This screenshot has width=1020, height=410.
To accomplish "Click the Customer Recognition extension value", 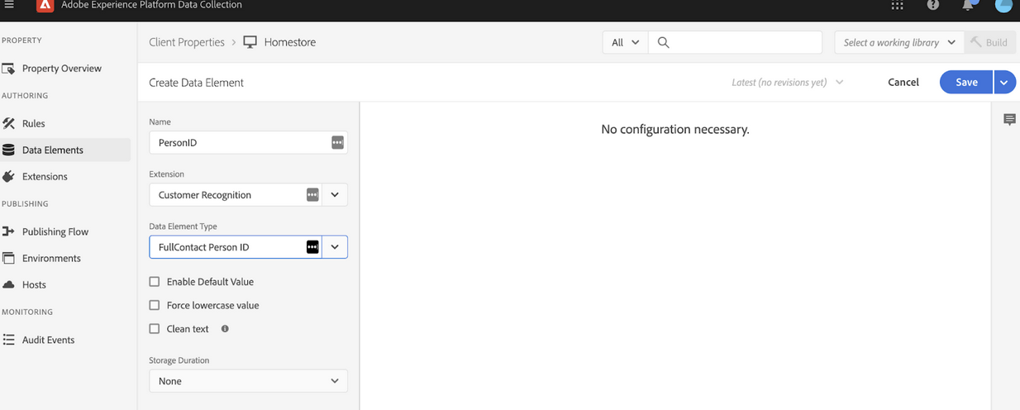I will [x=205, y=195].
